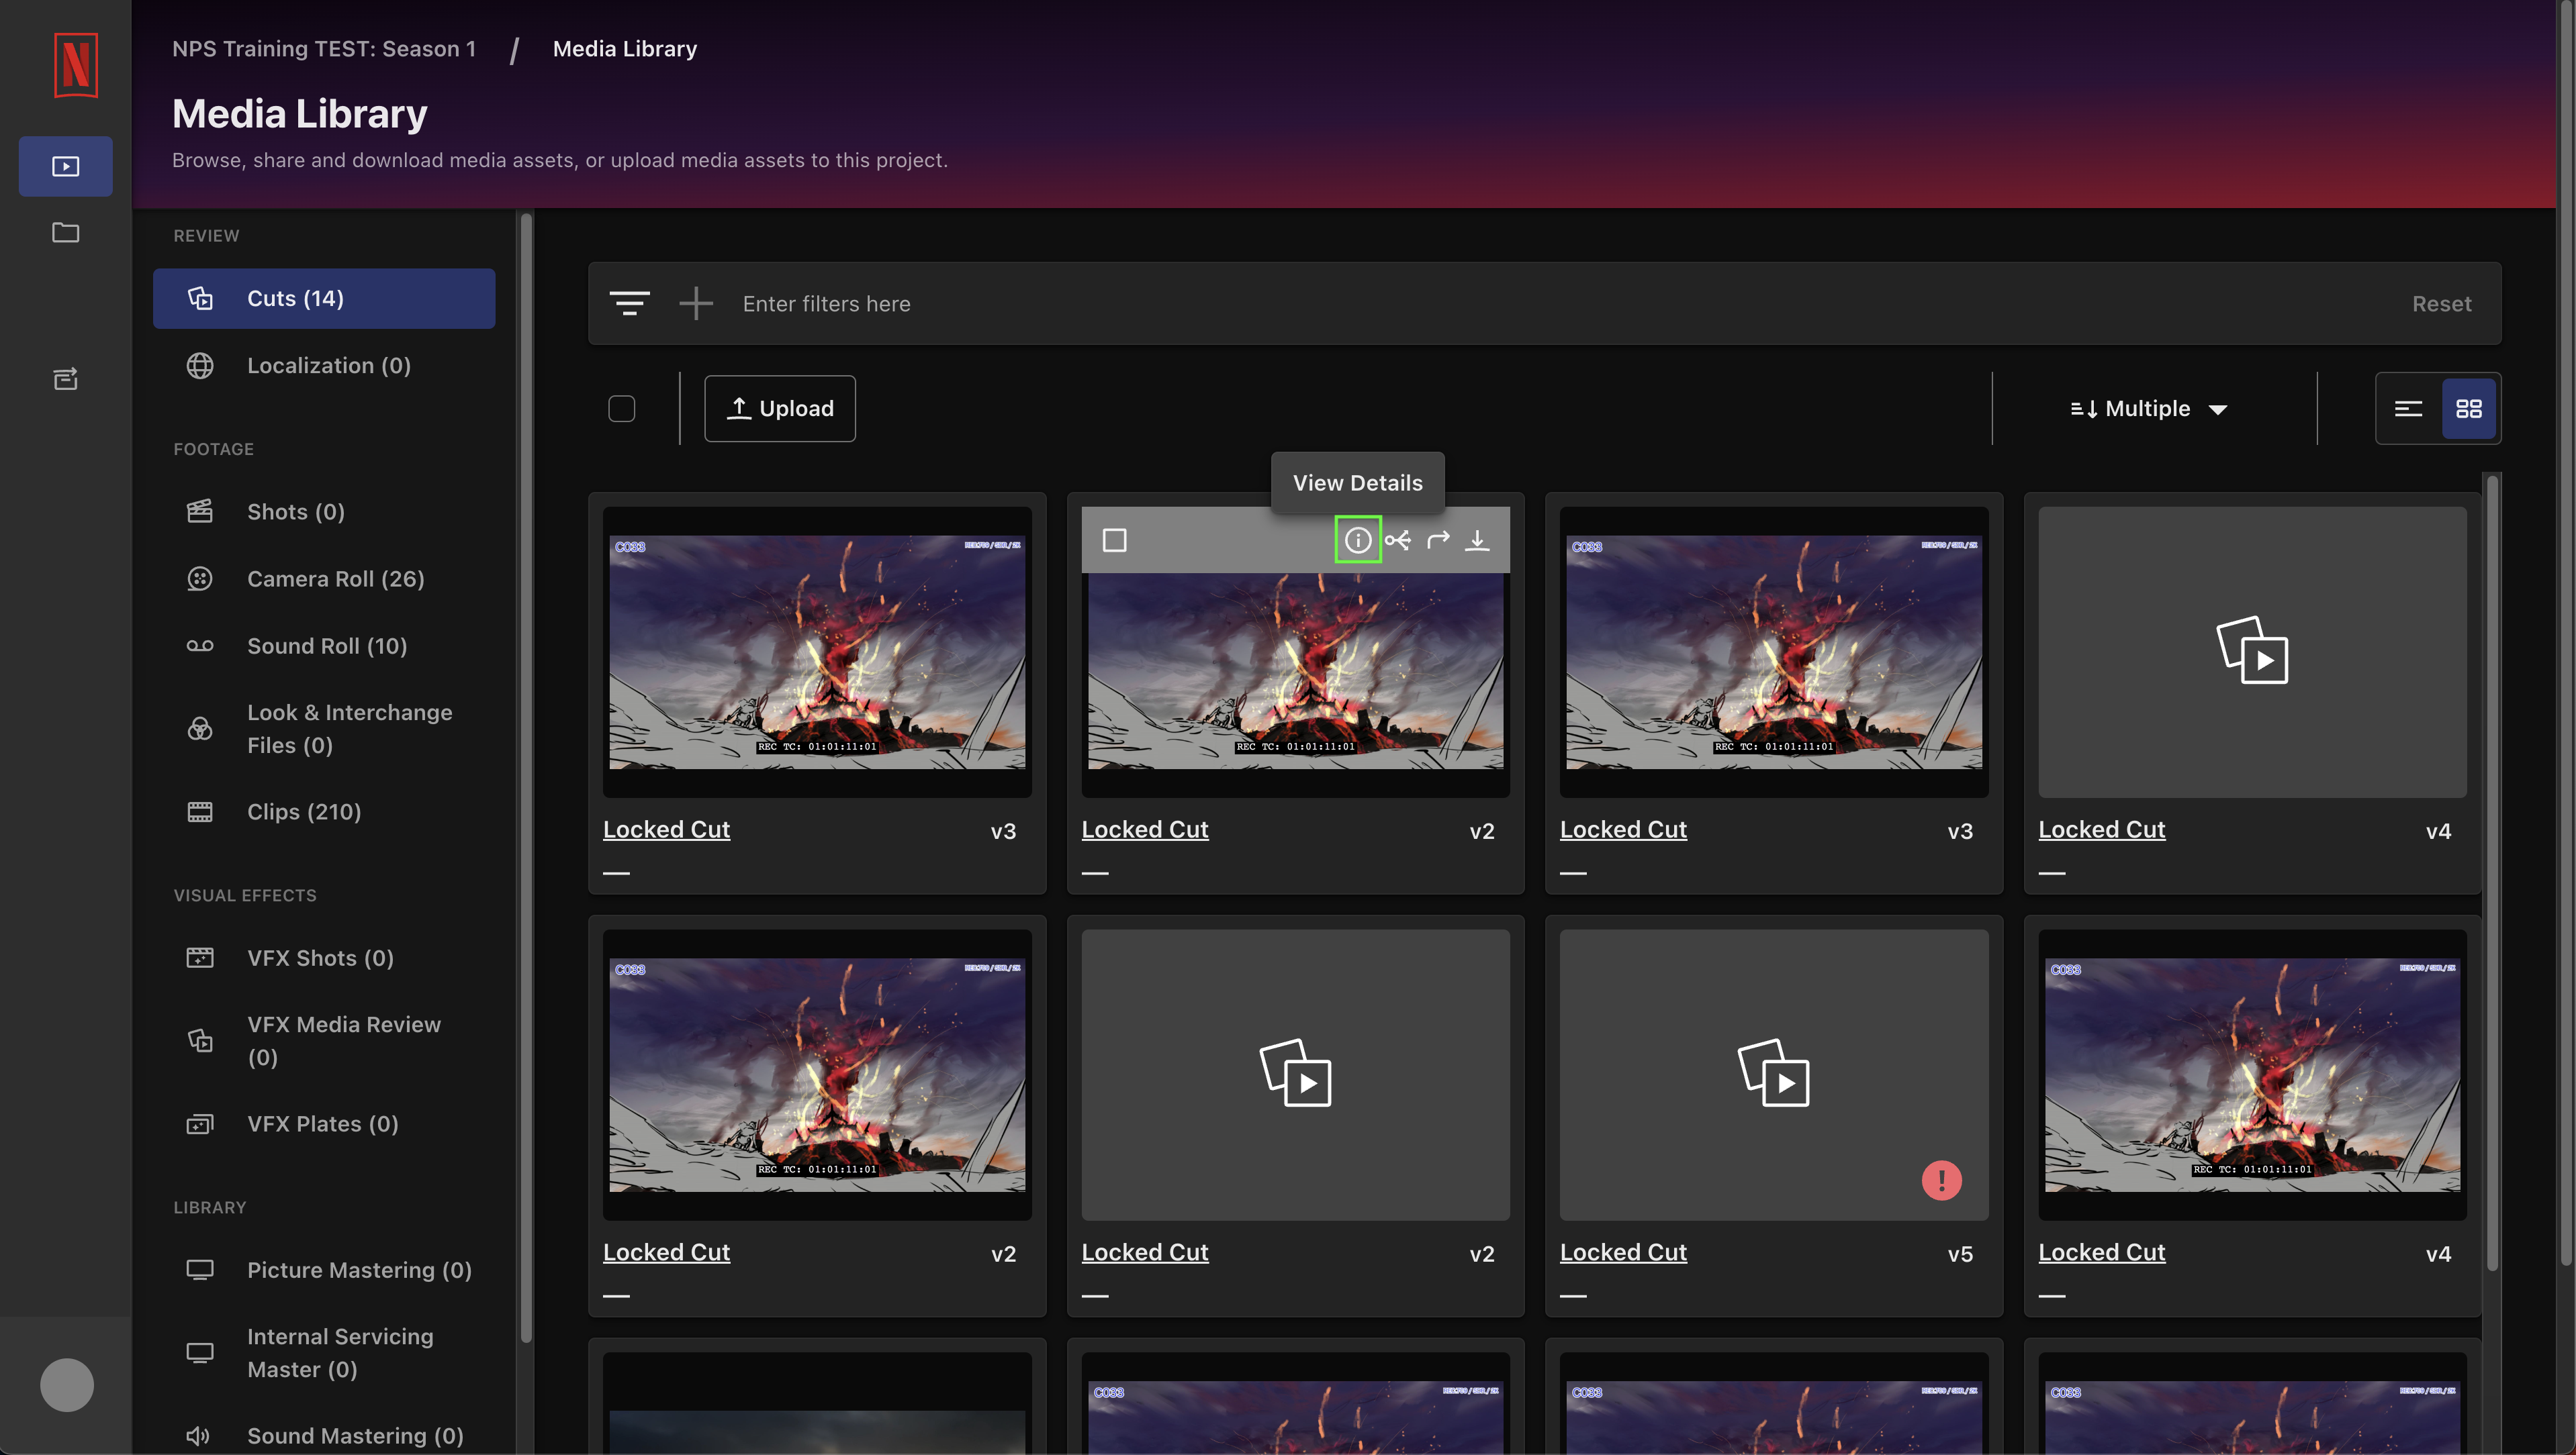Open the folder icon in left rail
This screenshot has height=1455, width=2576.
click(66, 232)
